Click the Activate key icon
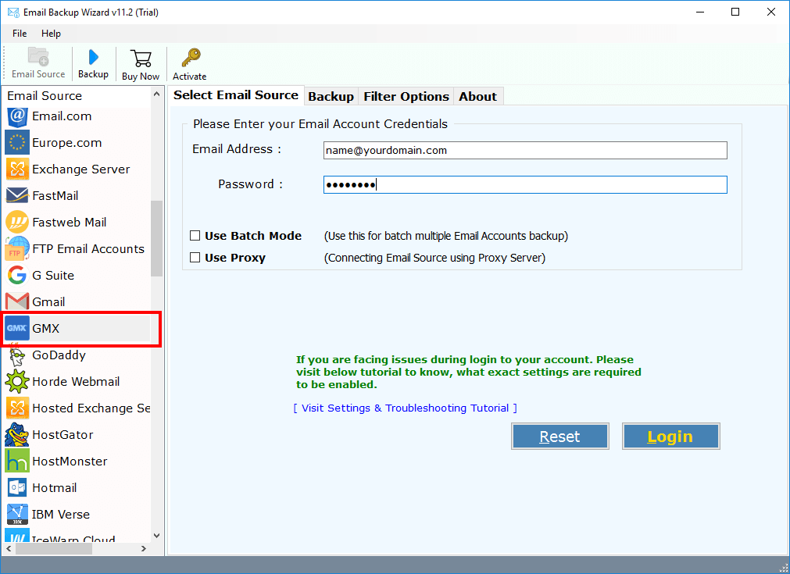 point(191,58)
